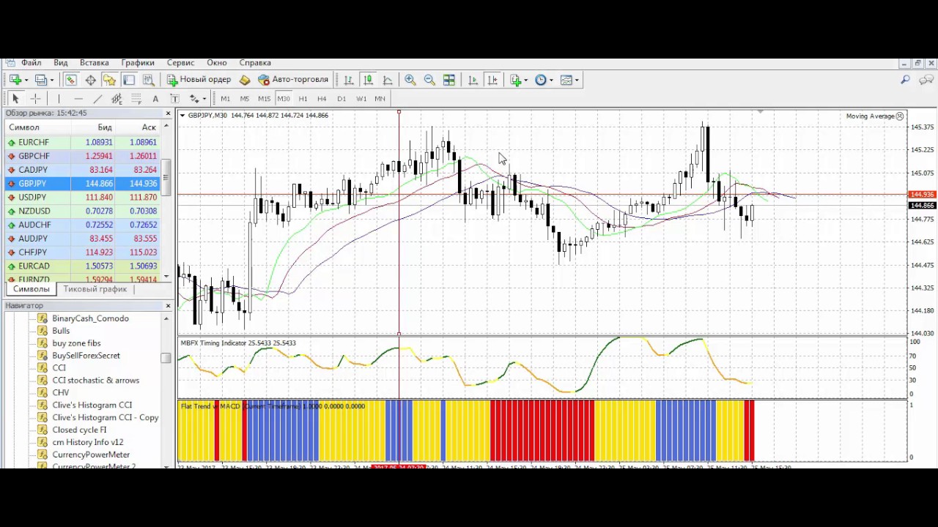Screen dimensions: 938x527
Task: Switch chart to candlestick view icon
Action: click(368, 80)
